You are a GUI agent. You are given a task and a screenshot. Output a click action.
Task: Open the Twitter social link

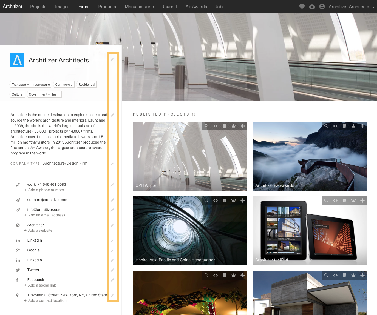[33, 270]
